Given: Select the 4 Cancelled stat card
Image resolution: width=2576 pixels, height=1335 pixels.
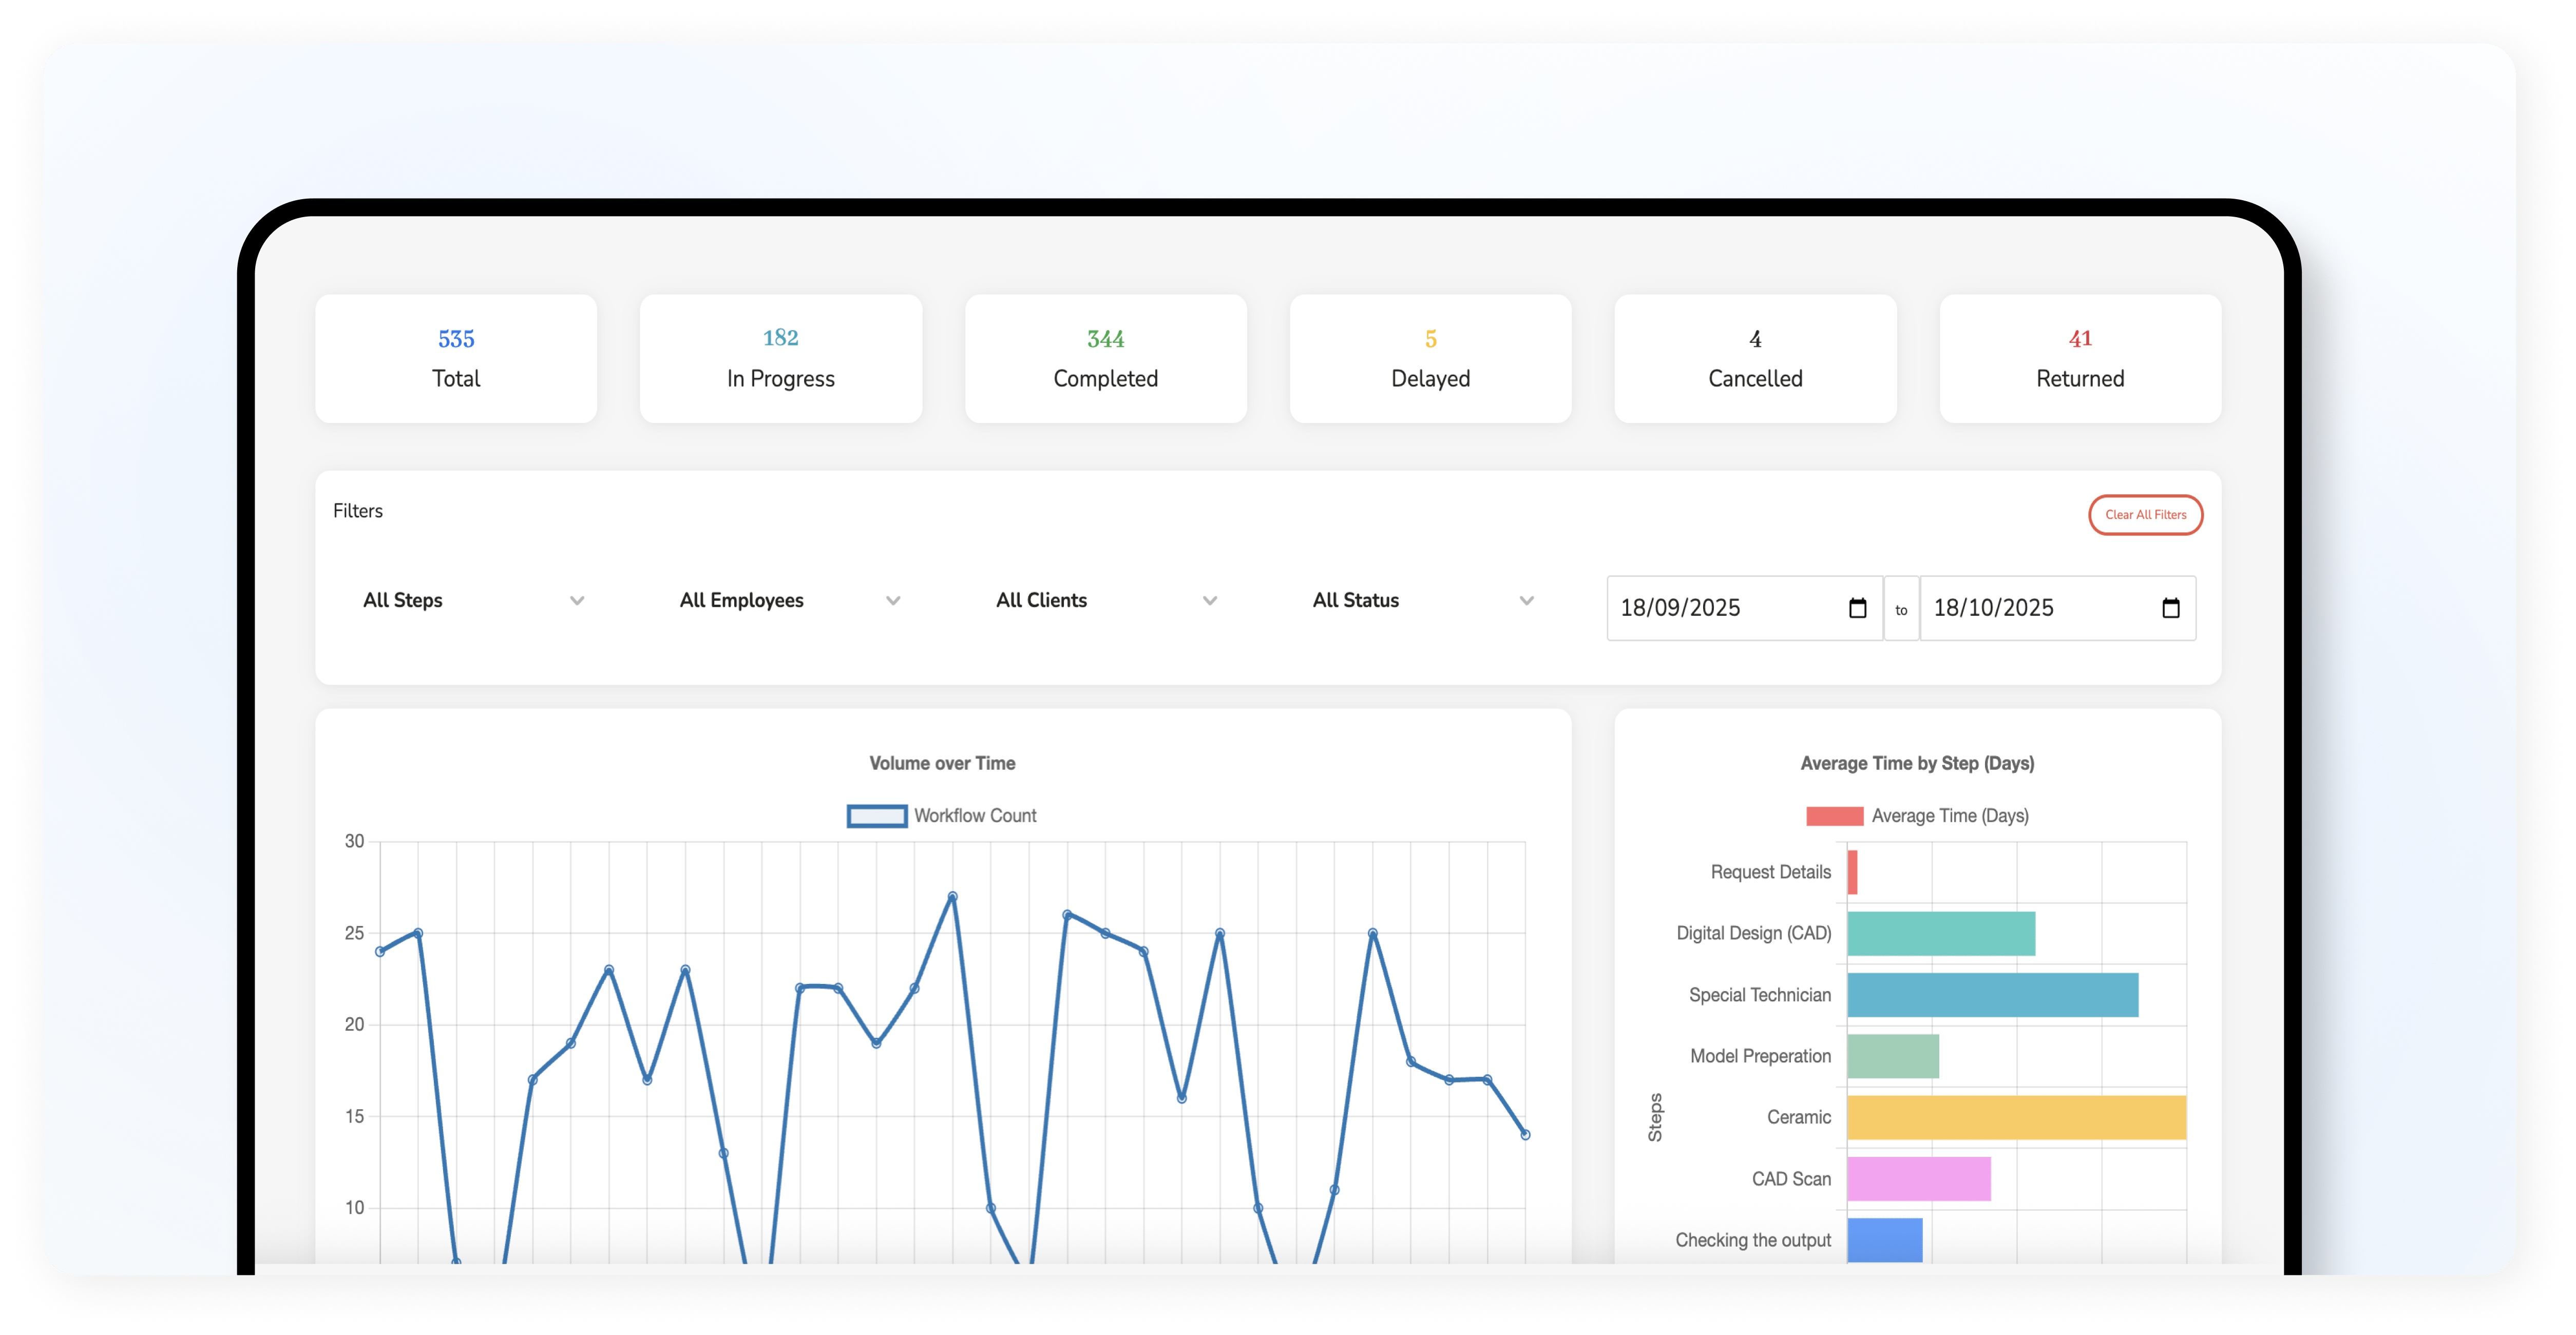Looking at the screenshot, I should 1755,358.
